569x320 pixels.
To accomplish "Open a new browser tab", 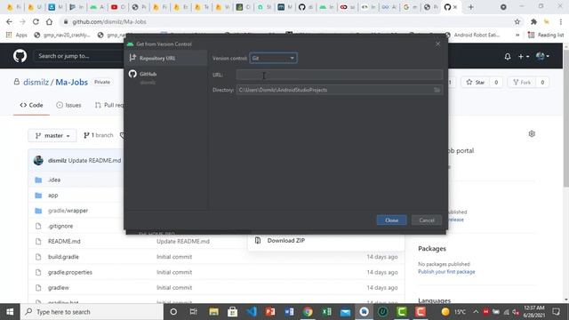I will pyautogui.click(x=470, y=7).
